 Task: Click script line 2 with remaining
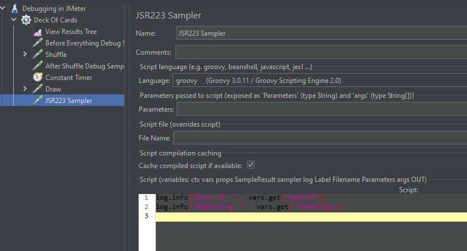[251, 207]
